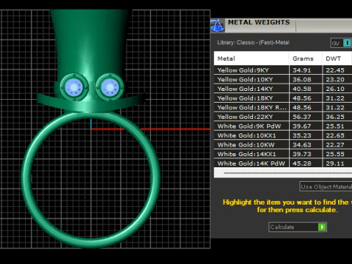Click grams value 45.28
This screenshot has width=352, height=264.
(302, 164)
